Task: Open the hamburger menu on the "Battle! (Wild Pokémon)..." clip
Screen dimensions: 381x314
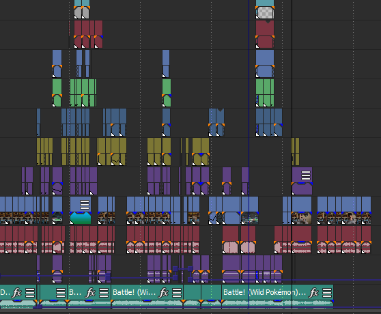Action: [327, 293]
